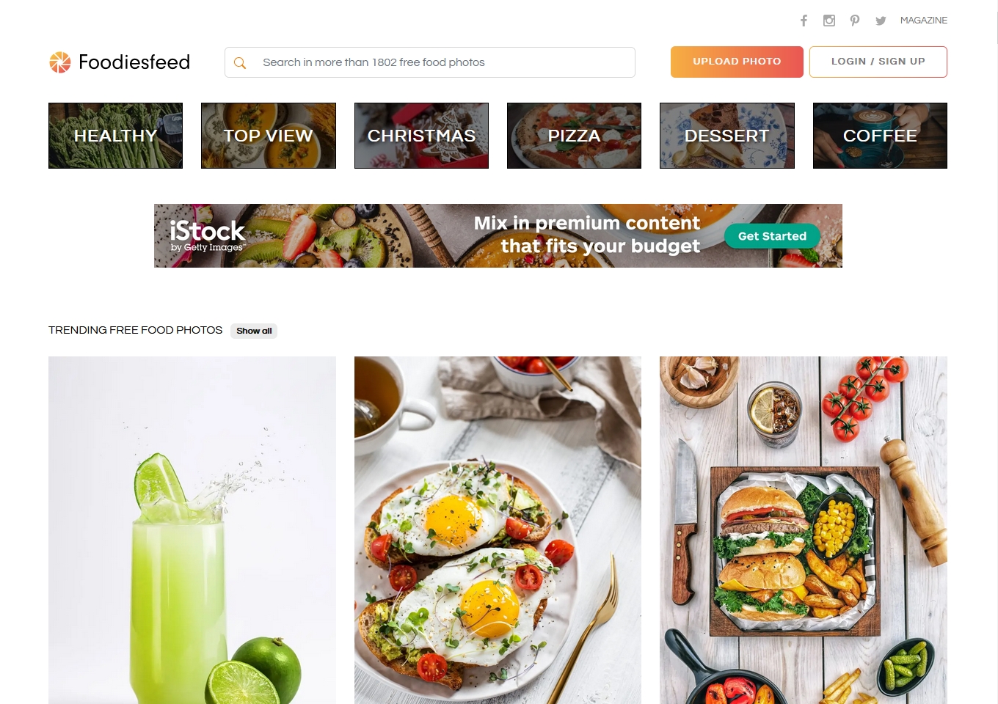Open the DESSERT category tile
The image size is (998, 704).
point(727,136)
